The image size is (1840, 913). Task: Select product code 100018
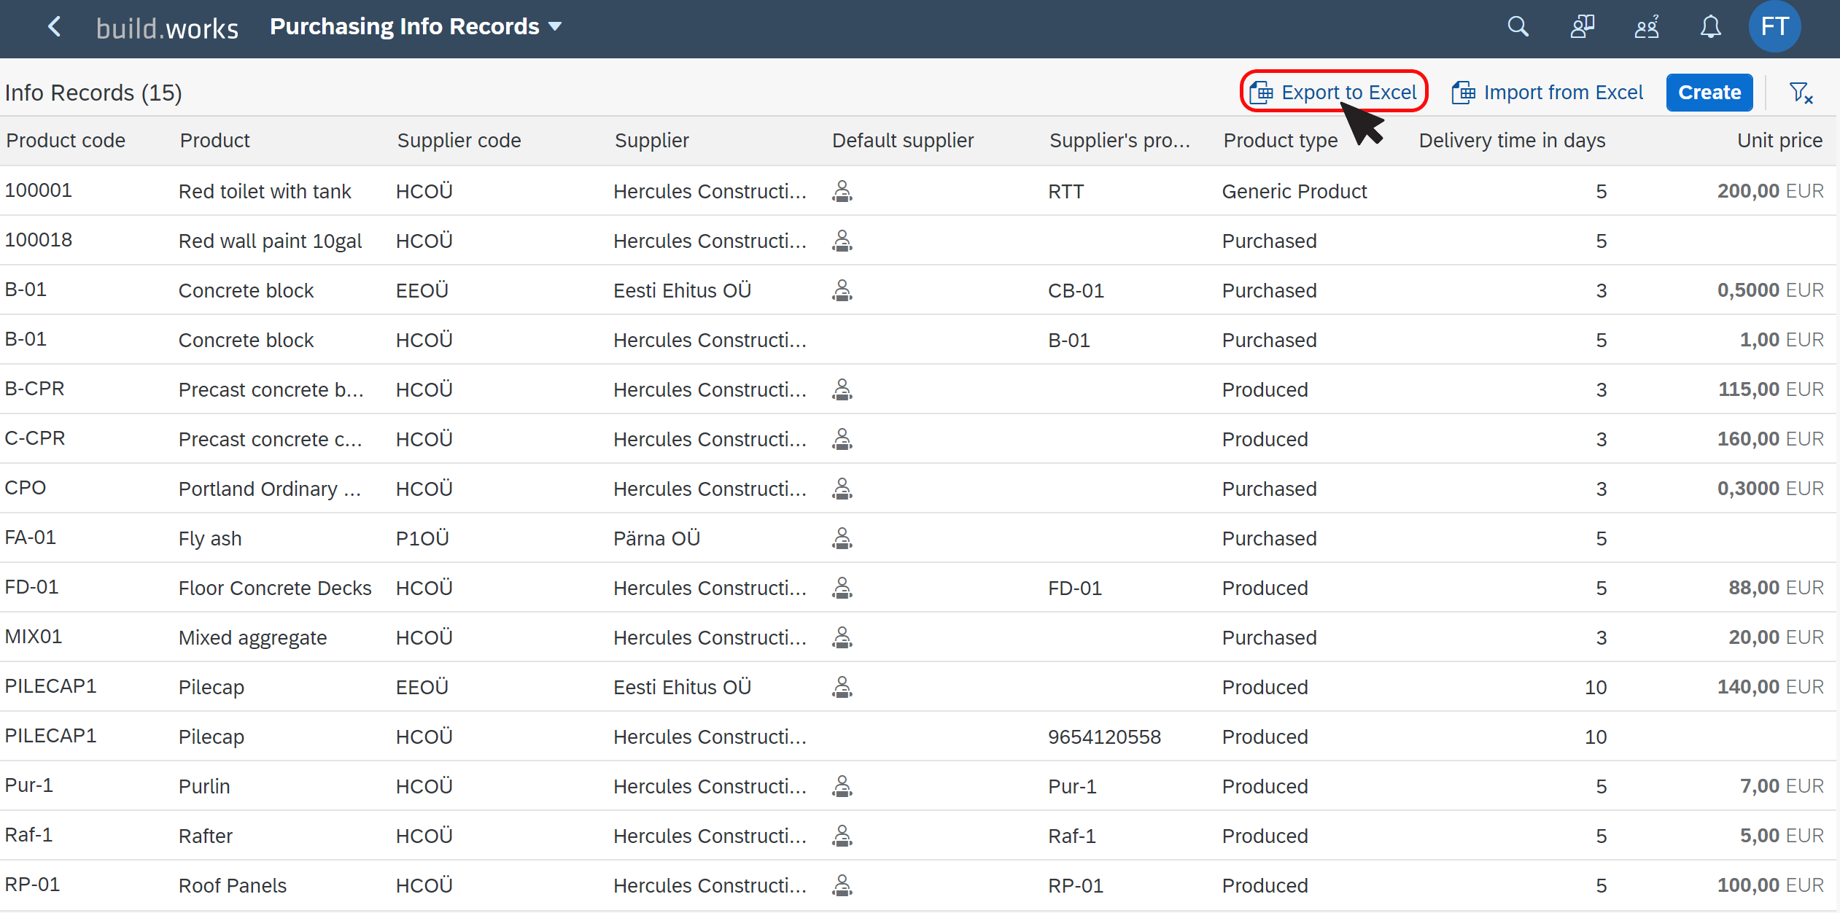point(39,240)
